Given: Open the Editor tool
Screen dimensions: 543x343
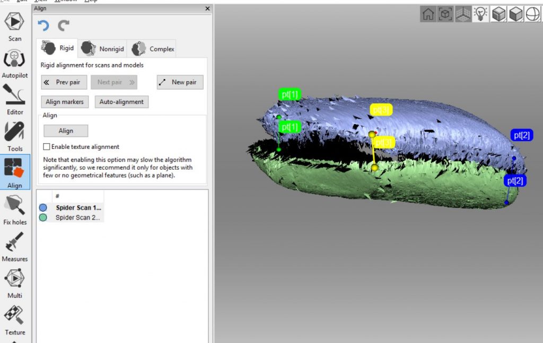Looking at the screenshot, I should coord(14,100).
